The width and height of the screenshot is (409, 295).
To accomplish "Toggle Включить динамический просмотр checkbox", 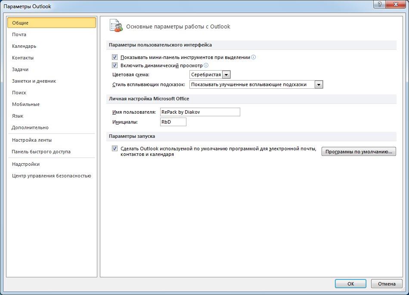I will click(x=115, y=65).
